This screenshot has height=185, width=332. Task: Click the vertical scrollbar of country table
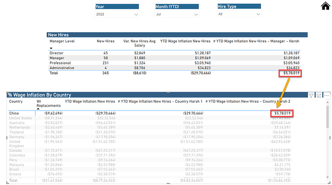[x=328, y=117]
